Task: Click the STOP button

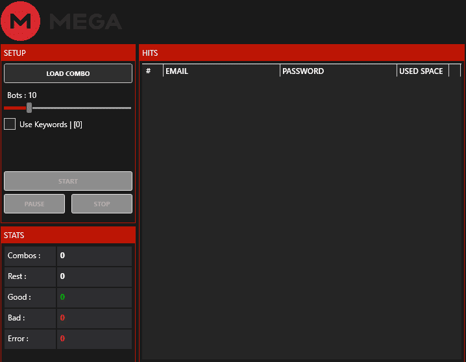Action: 102,204
